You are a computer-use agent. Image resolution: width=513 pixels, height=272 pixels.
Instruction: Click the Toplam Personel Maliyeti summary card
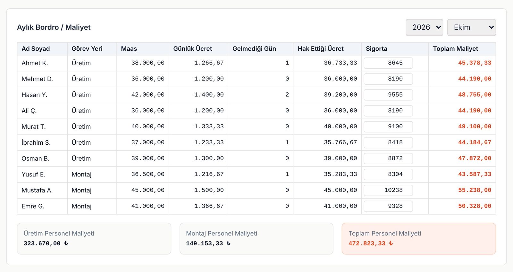tap(419, 239)
